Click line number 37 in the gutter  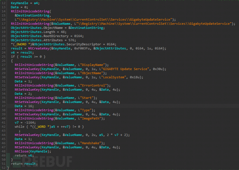pyautogui.click(x=3, y=106)
